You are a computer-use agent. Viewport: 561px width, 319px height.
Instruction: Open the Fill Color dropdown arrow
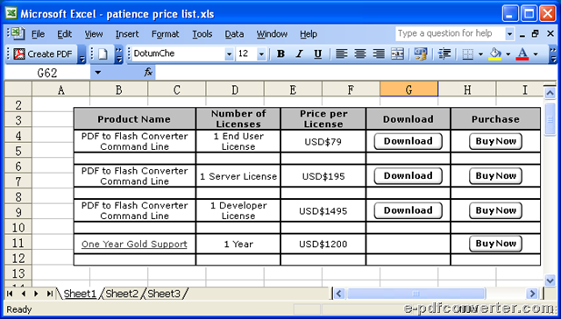click(x=508, y=54)
